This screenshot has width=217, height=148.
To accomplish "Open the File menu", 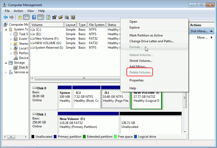I will tap(7, 11).
